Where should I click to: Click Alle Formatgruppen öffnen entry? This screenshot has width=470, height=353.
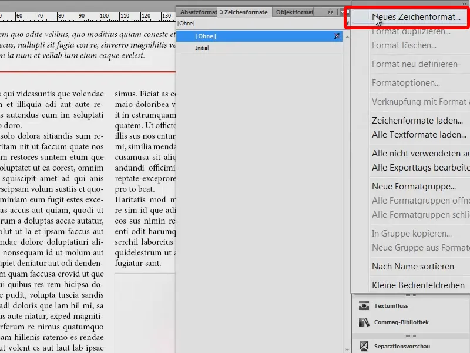pyautogui.click(x=421, y=201)
